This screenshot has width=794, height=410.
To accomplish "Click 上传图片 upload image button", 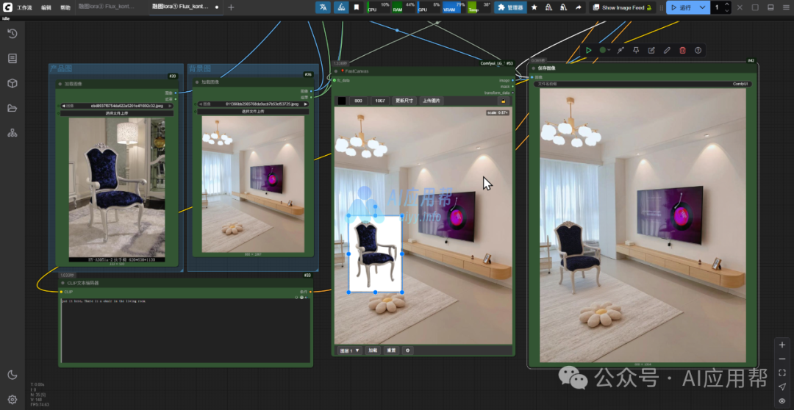I will (x=432, y=101).
